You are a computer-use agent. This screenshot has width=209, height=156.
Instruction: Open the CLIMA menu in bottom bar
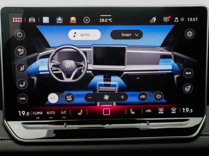tap(38, 113)
